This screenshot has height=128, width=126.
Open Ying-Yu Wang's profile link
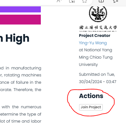(93, 43)
